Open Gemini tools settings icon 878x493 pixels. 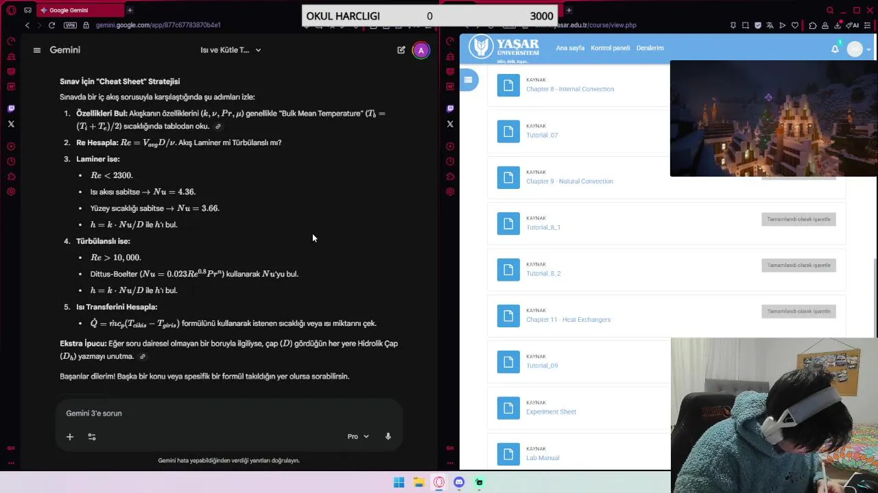click(x=92, y=436)
